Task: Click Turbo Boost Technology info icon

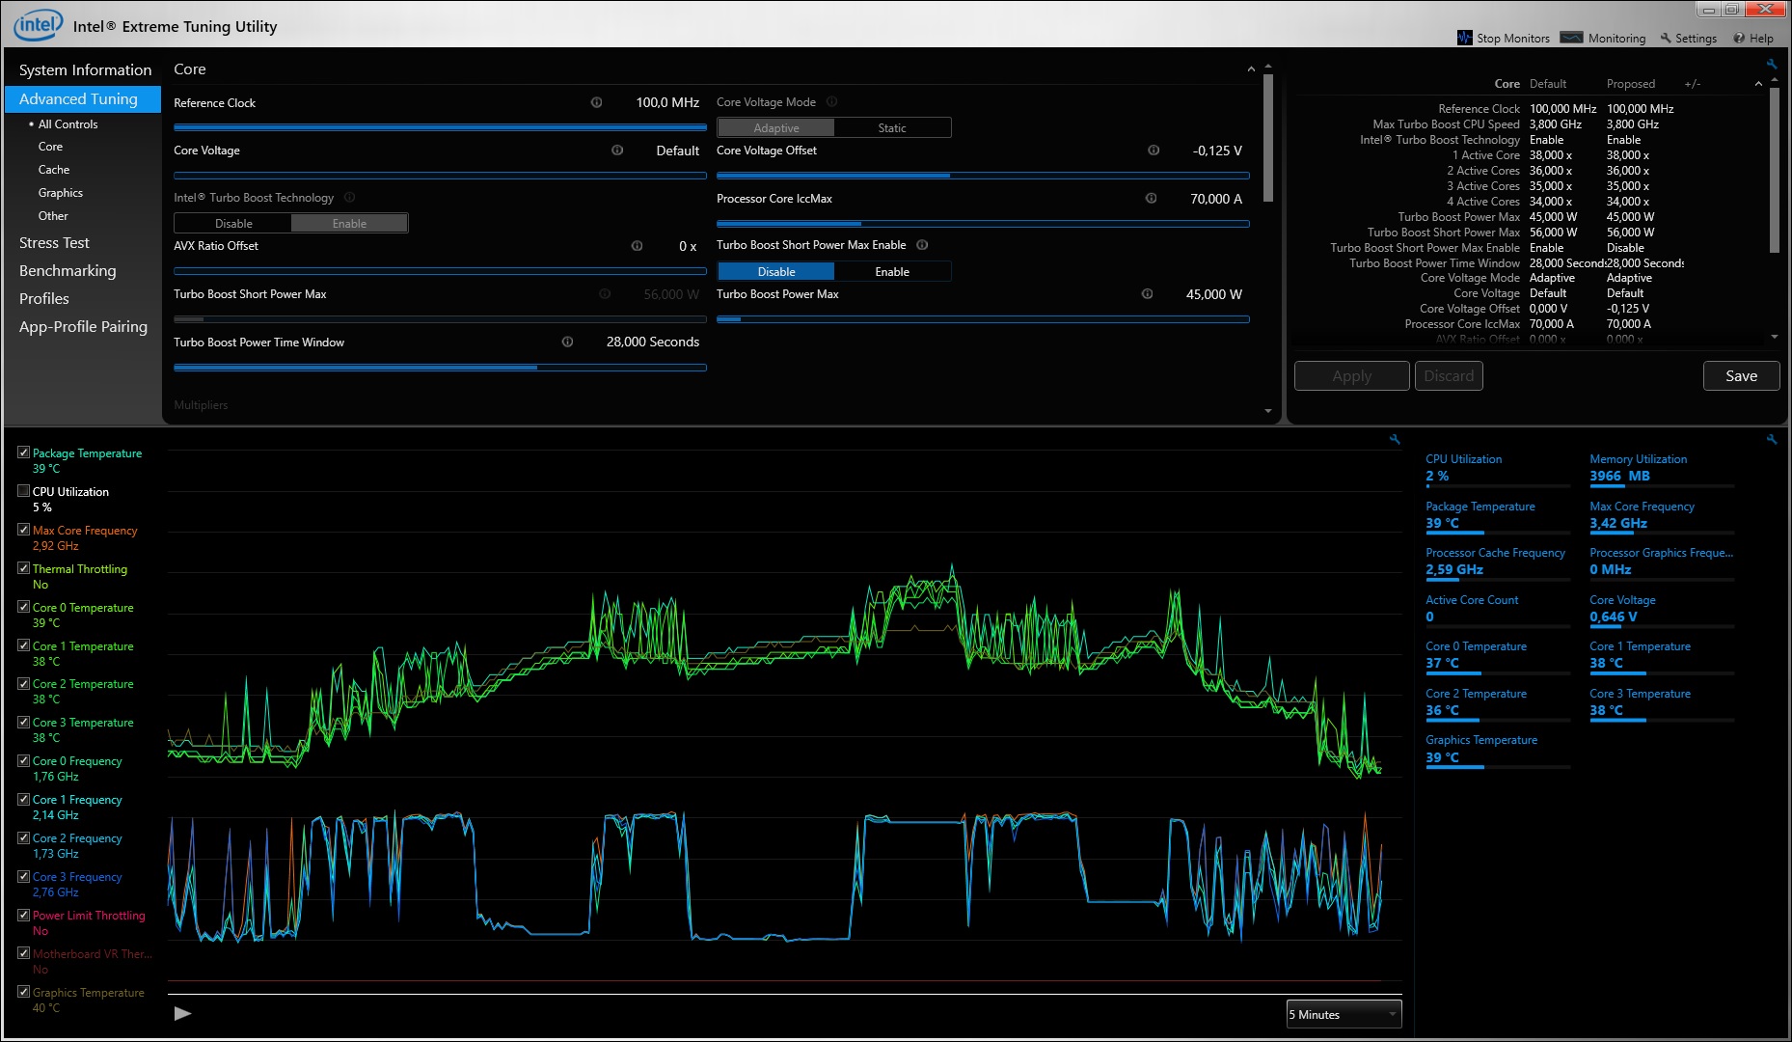Action: [x=349, y=198]
